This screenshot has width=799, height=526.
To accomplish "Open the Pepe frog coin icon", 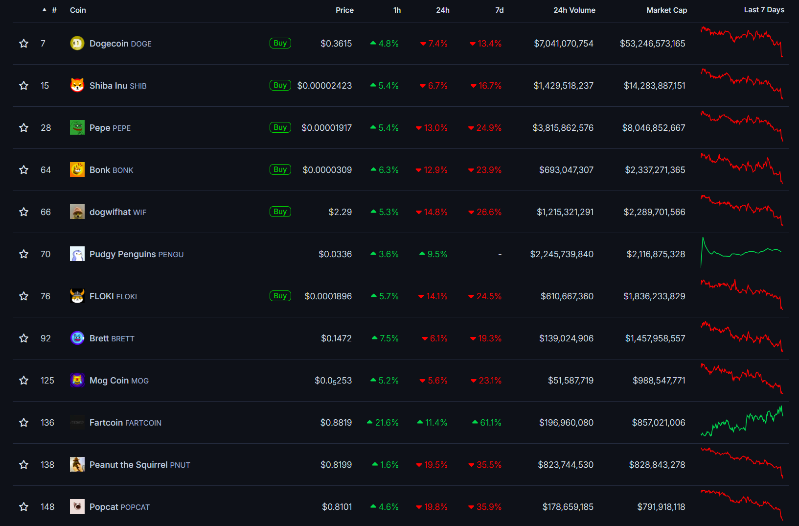I will [77, 128].
